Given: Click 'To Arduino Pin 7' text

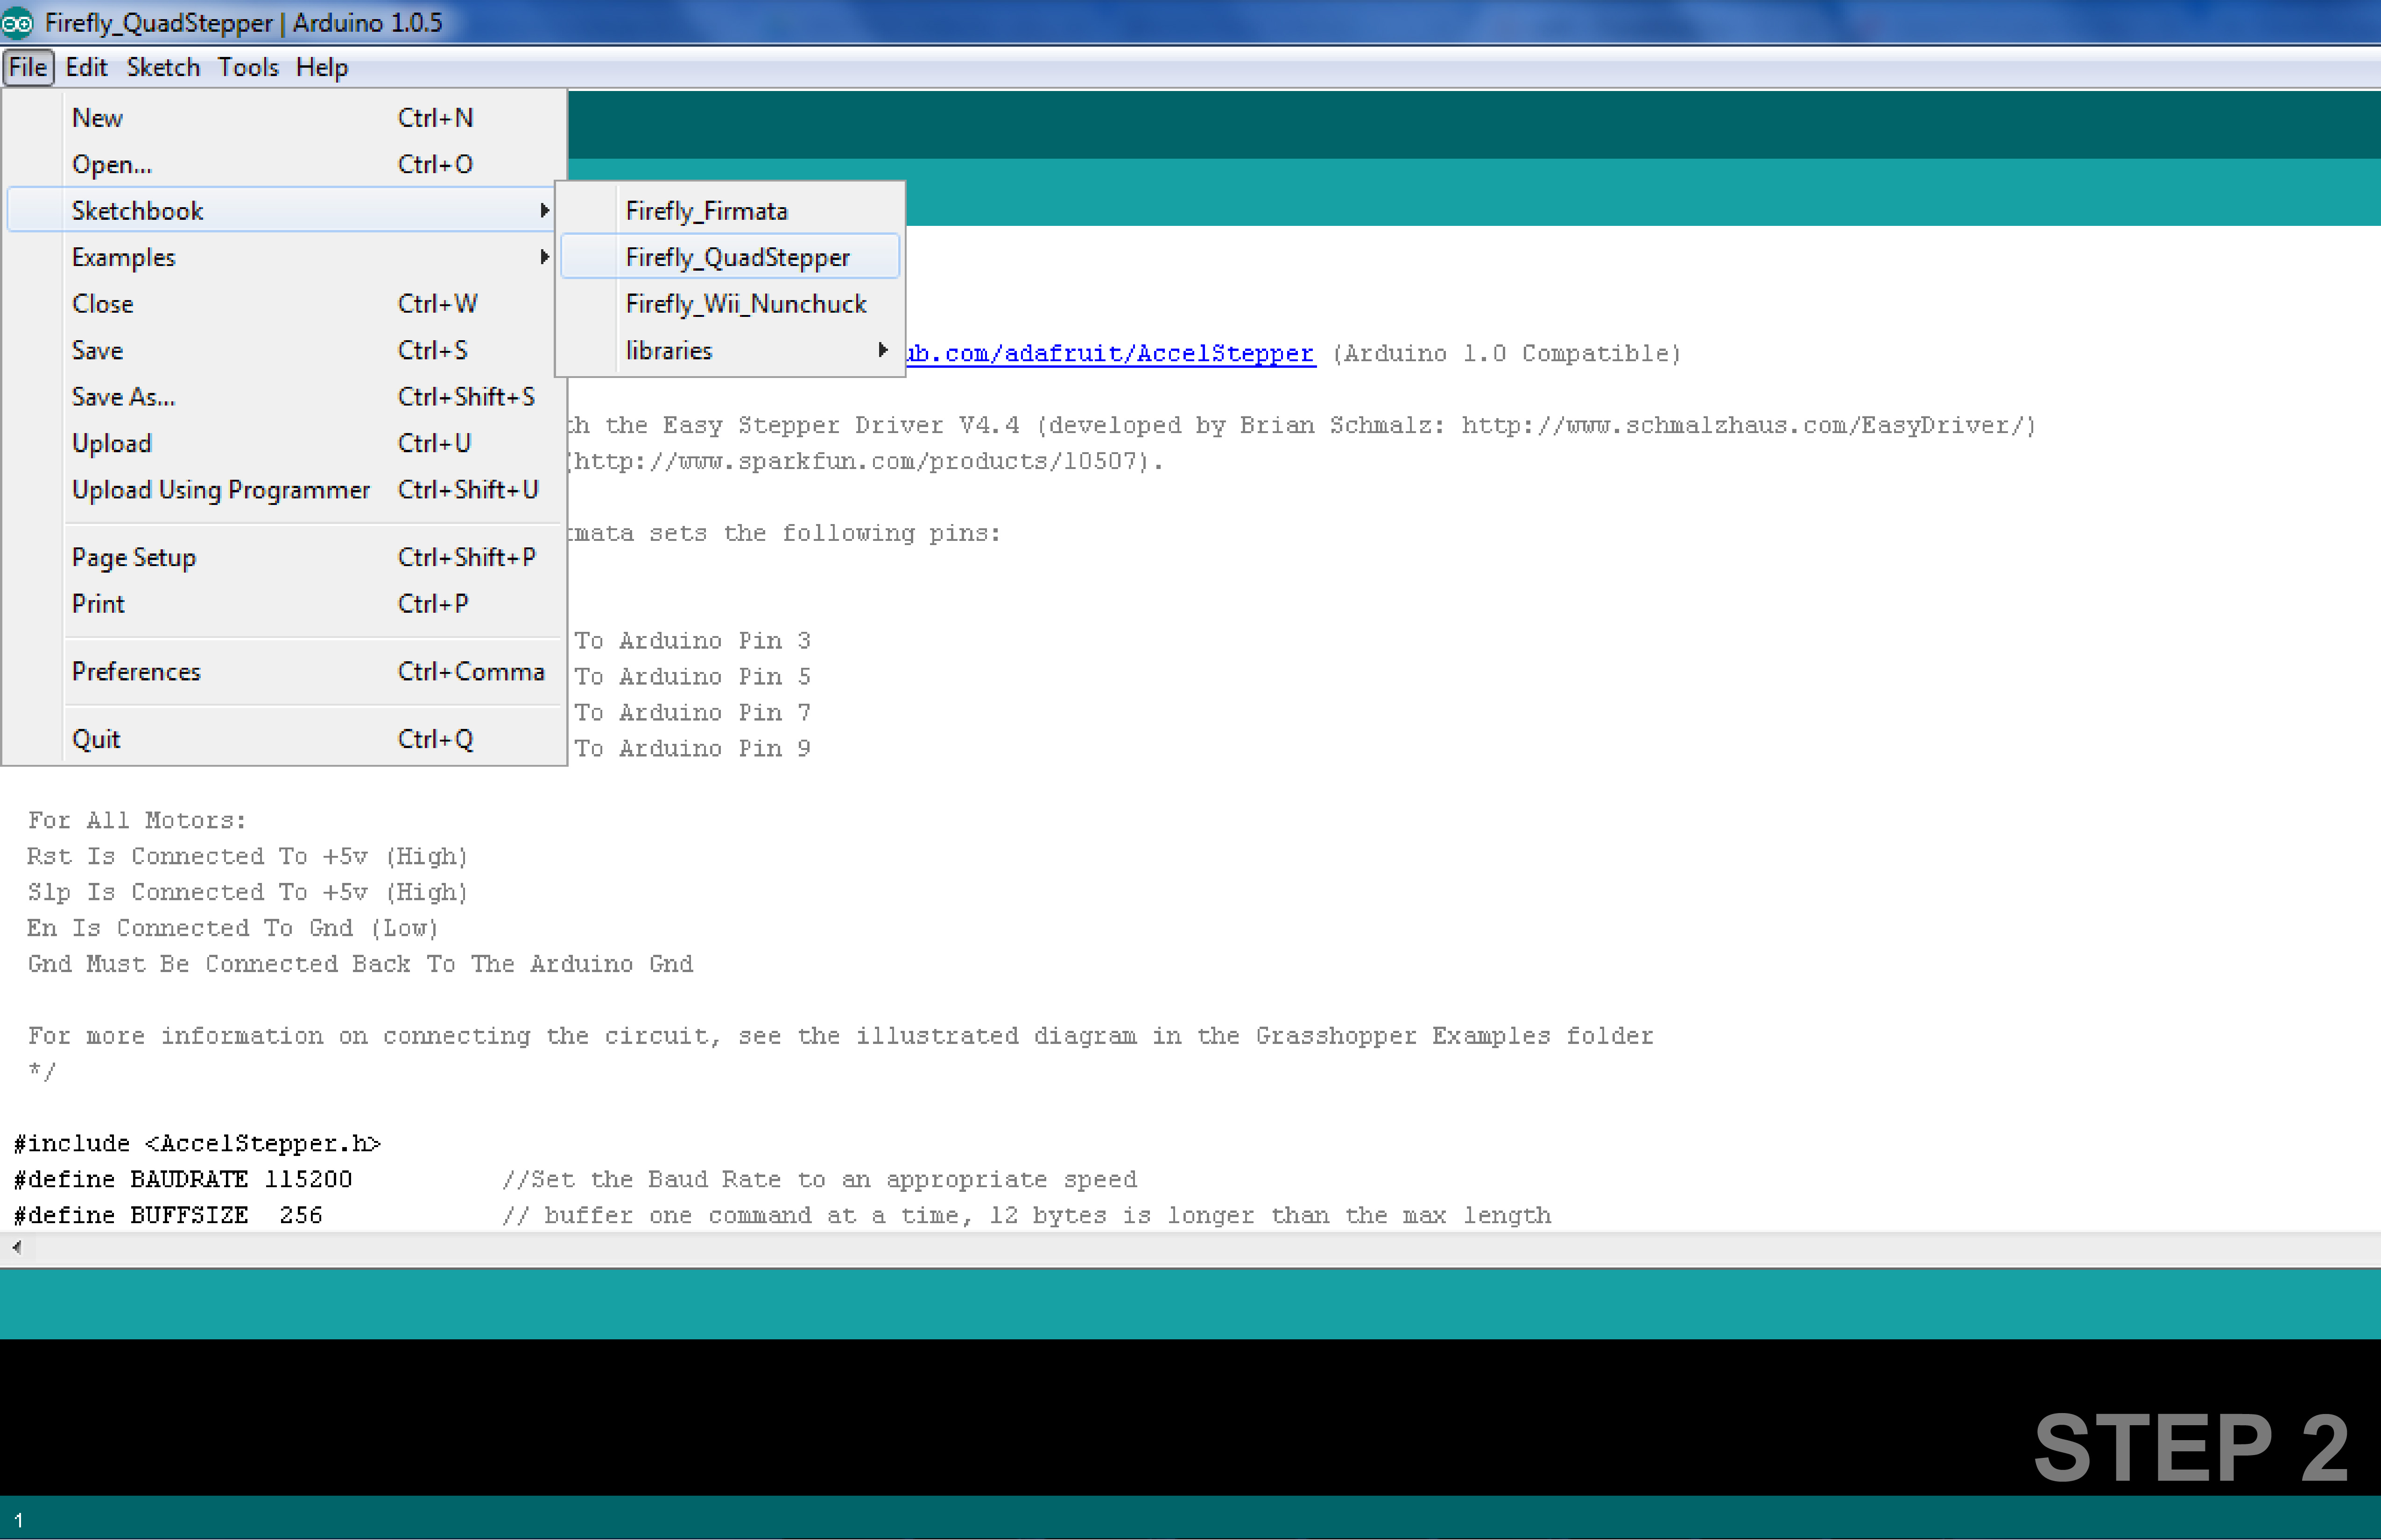Looking at the screenshot, I should click(692, 712).
